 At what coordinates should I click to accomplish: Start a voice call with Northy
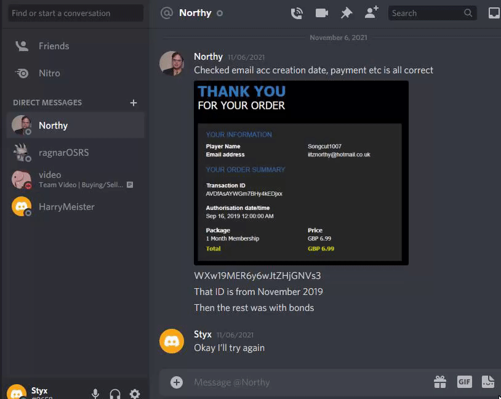(297, 13)
